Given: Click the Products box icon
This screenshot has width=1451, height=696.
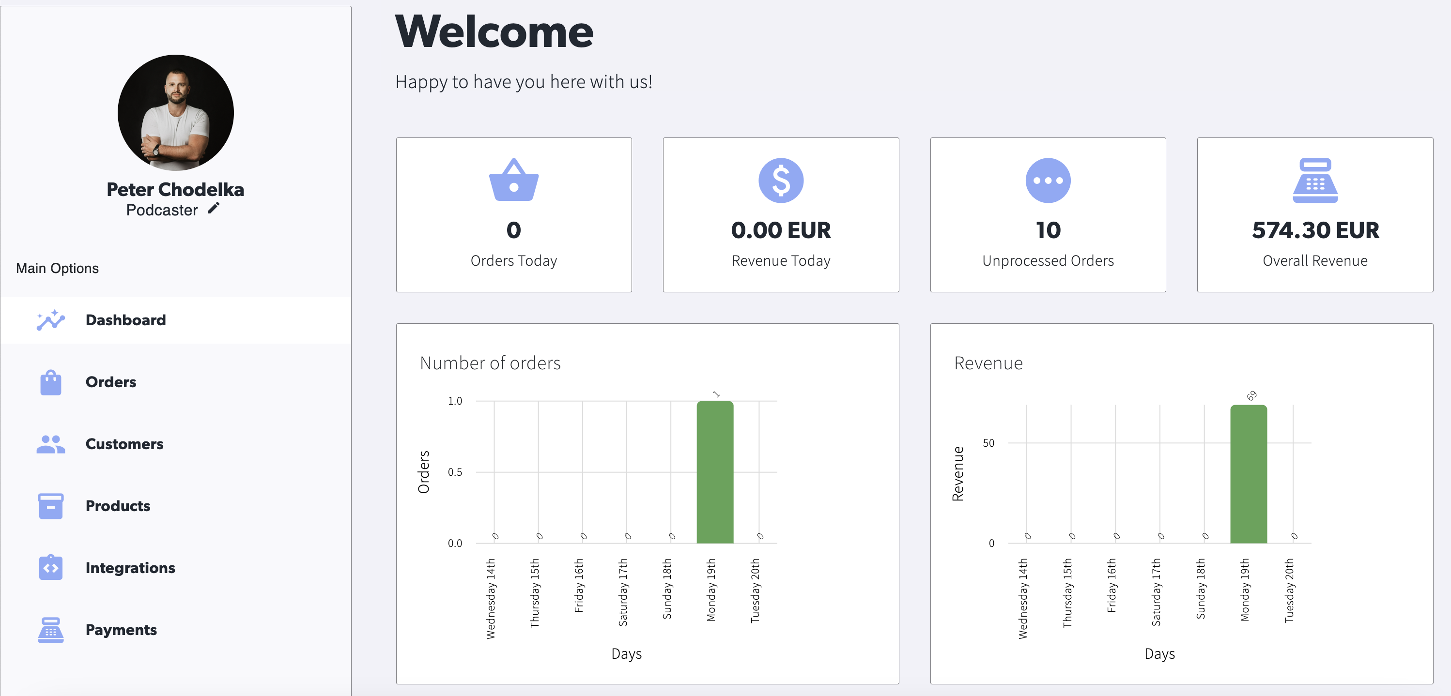Looking at the screenshot, I should [51, 506].
